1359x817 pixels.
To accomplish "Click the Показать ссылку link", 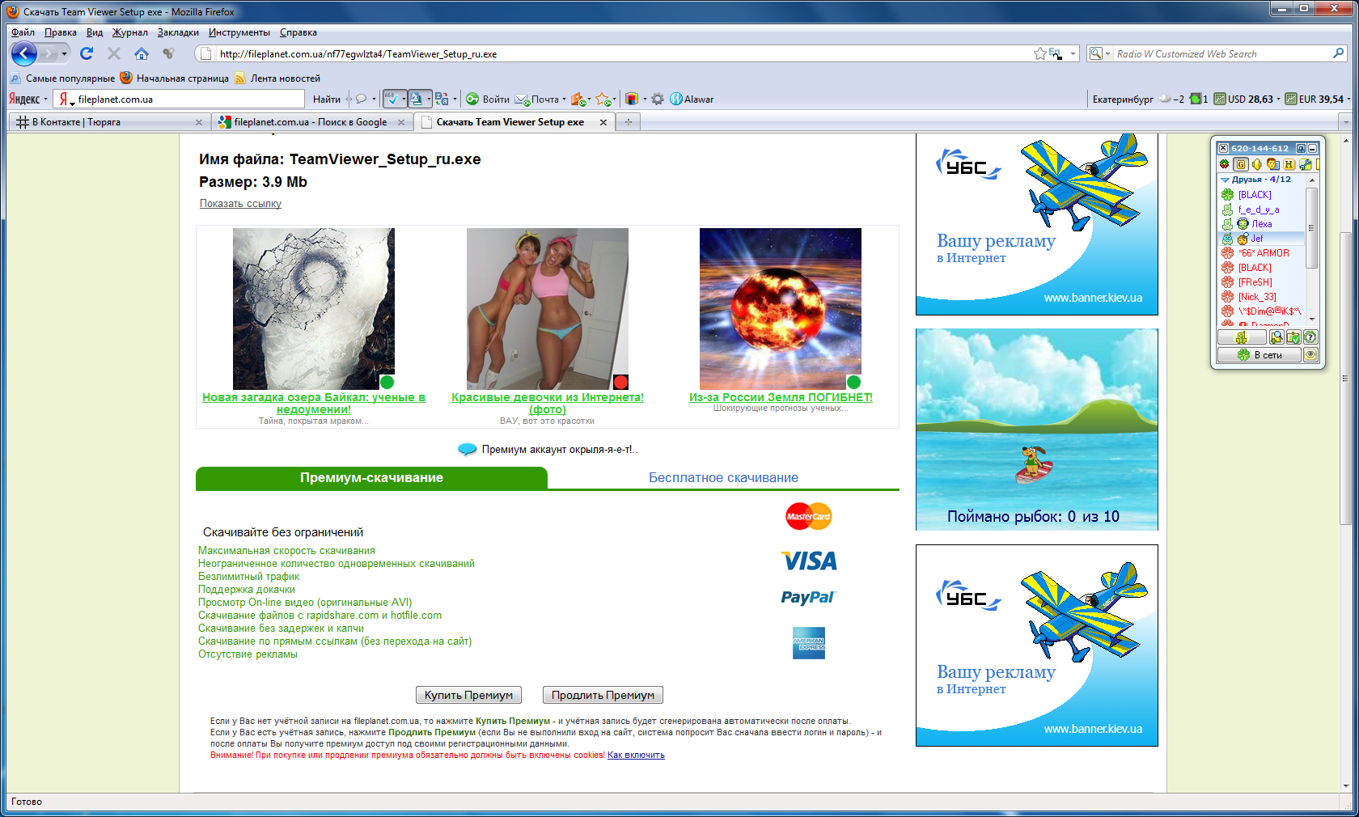I will (x=240, y=204).
